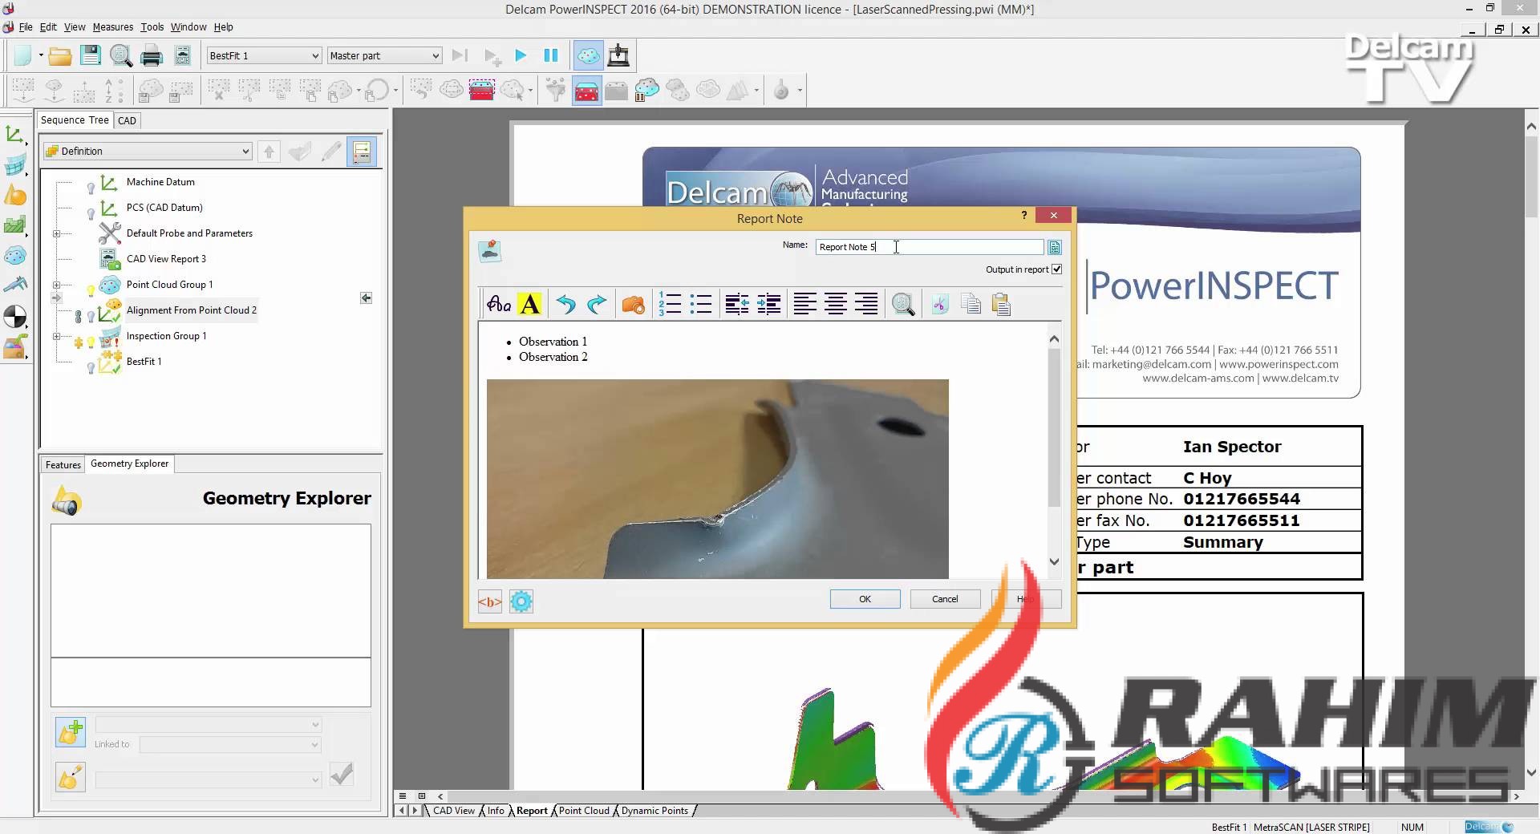Switch to HTML source view button

coord(490,601)
